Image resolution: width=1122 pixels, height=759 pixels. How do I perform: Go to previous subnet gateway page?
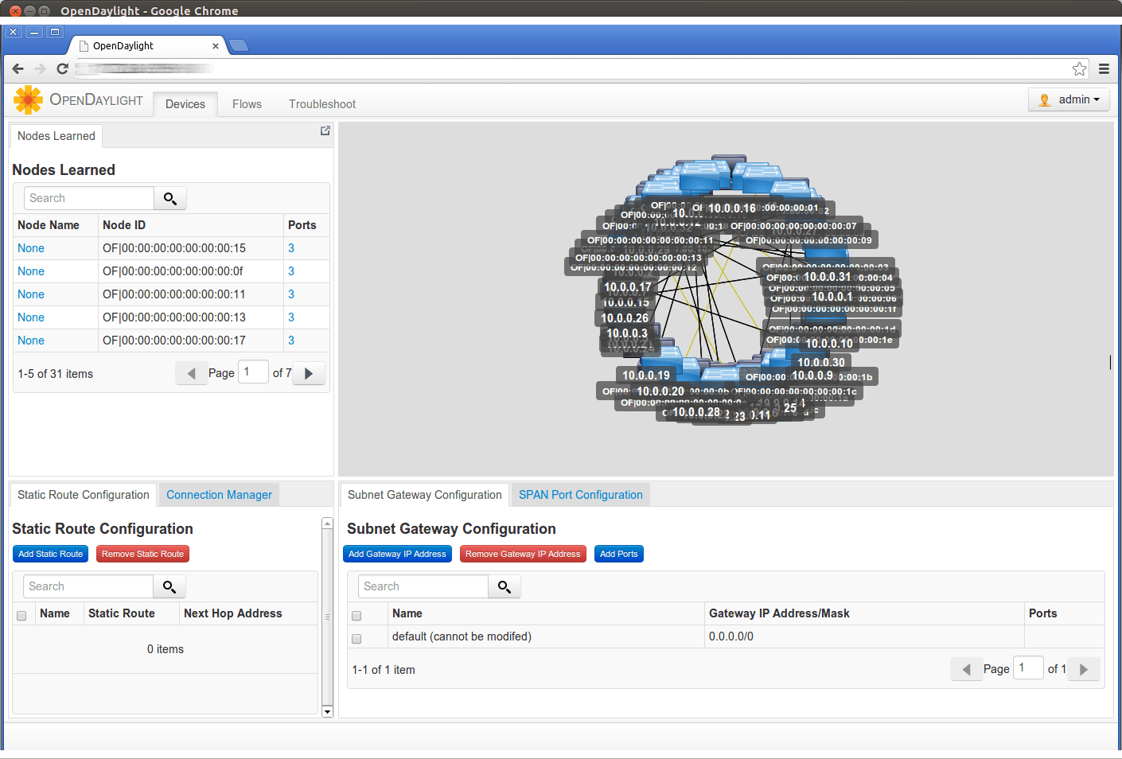tap(966, 669)
